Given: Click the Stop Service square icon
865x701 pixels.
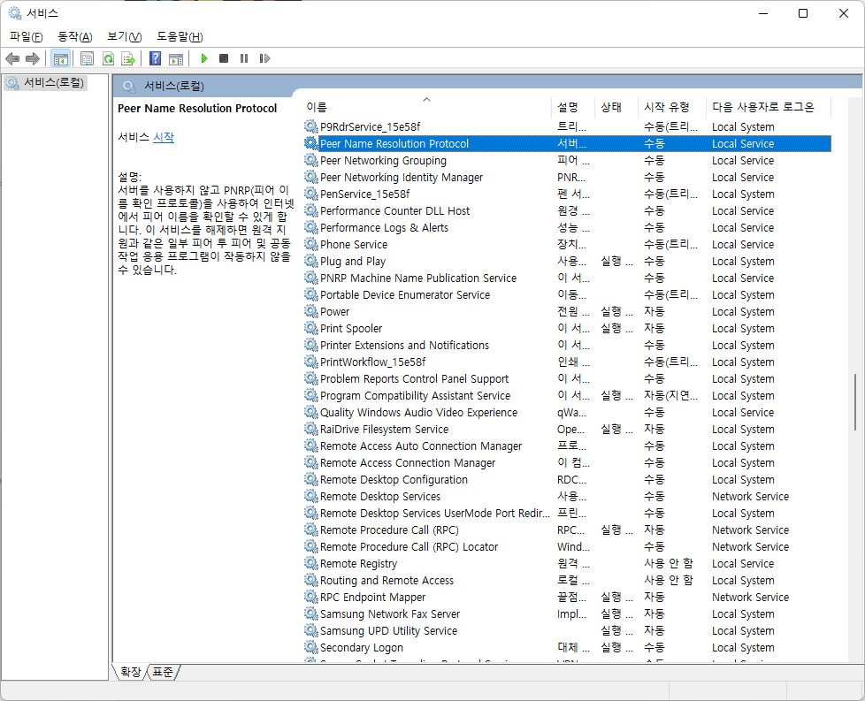Looking at the screenshot, I should tap(224, 58).
